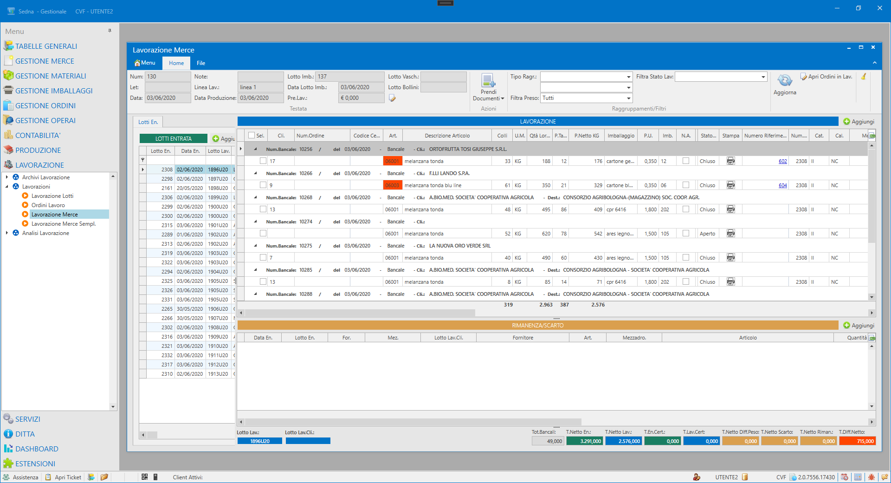Open reference link 602

(x=782, y=161)
